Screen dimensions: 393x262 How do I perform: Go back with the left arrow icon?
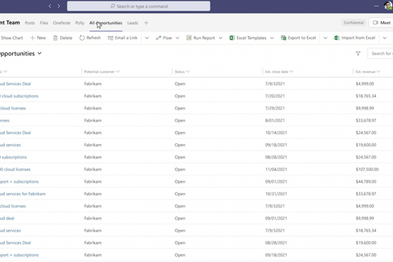(x=50, y=6)
